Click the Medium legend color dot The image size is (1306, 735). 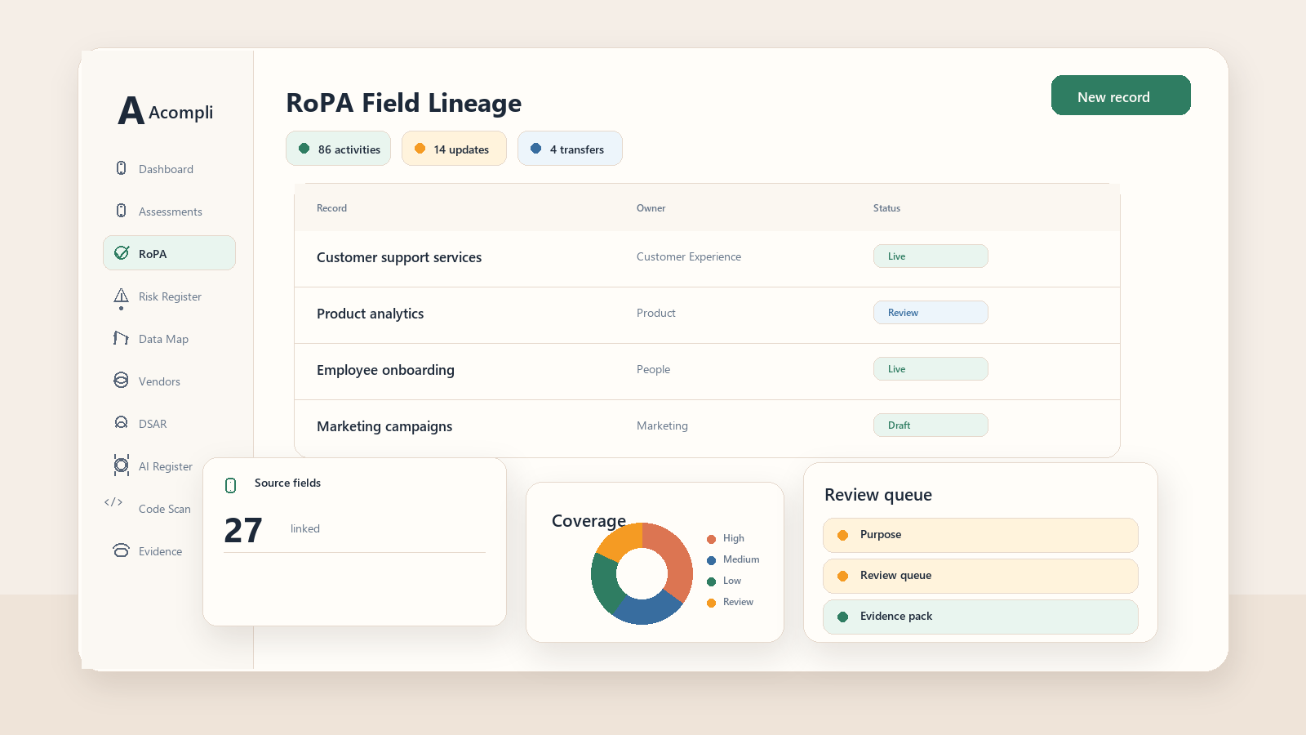pos(711,560)
